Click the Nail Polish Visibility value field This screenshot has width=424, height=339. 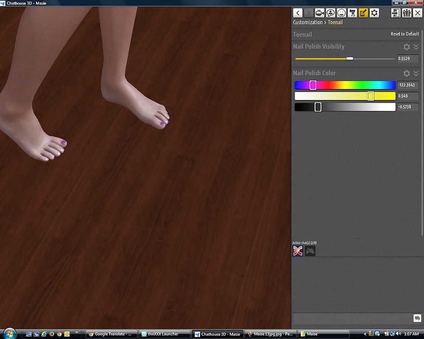point(407,58)
